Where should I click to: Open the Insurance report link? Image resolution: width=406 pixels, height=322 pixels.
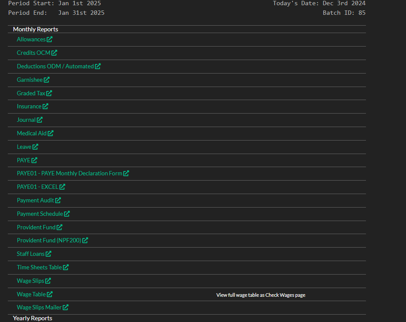(x=29, y=107)
